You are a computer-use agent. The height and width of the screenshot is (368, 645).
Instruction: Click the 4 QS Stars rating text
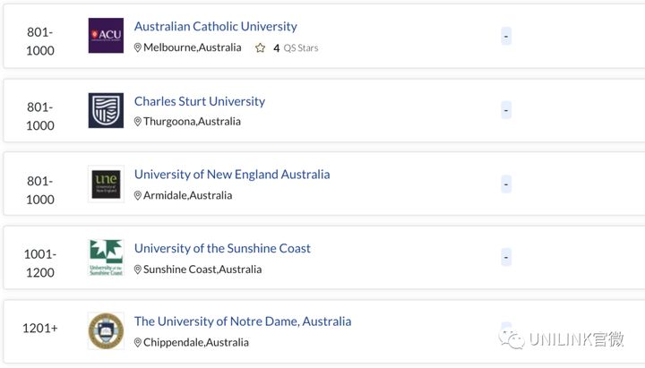coord(296,48)
